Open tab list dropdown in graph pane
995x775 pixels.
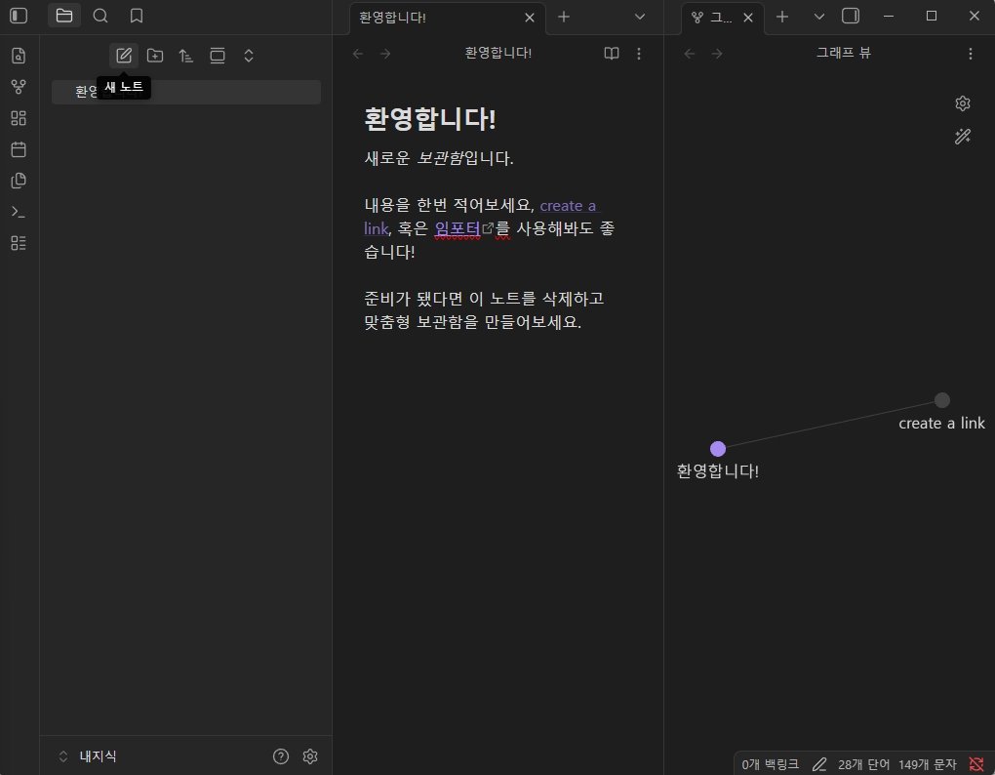pos(818,18)
